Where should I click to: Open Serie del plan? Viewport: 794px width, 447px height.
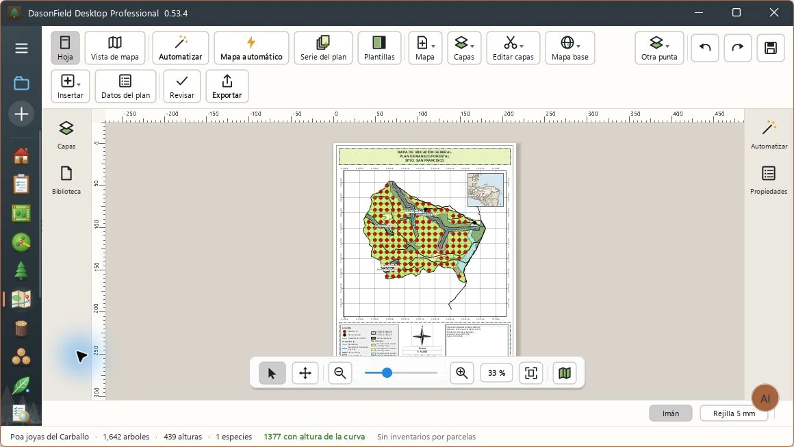(x=323, y=48)
